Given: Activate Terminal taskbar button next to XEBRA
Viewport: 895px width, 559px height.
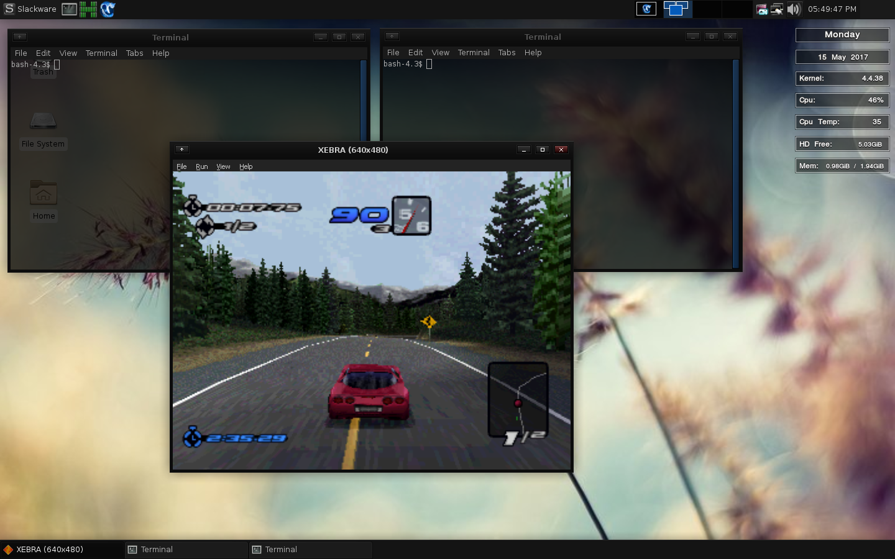Looking at the screenshot, I should (x=186, y=550).
